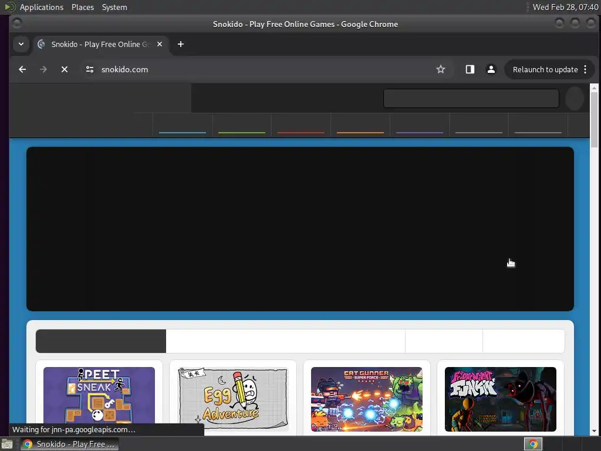Open Cat Gunner Super Force game
This screenshot has height=451, width=601.
tap(366, 399)
